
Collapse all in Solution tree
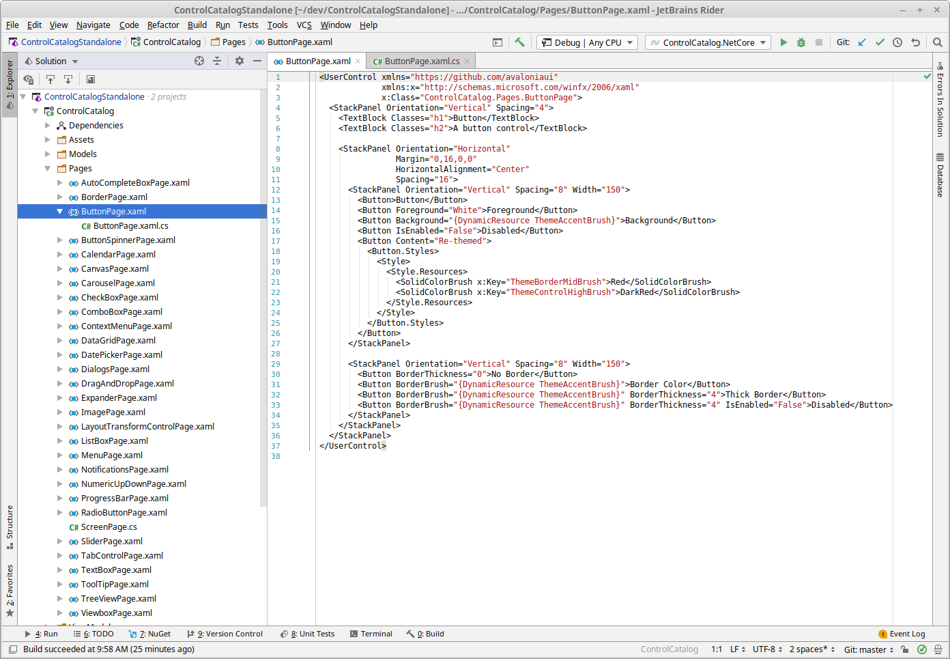(217, 60)
